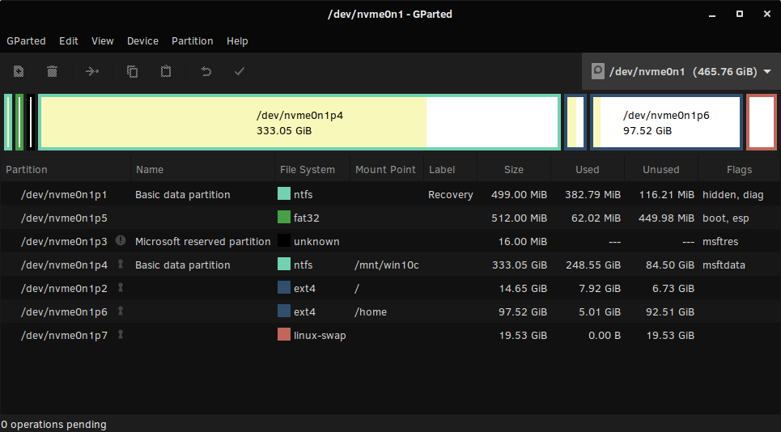
Task: Select the /dev/nvme0n1p7 linux-swap row
Action: (390, 335)
